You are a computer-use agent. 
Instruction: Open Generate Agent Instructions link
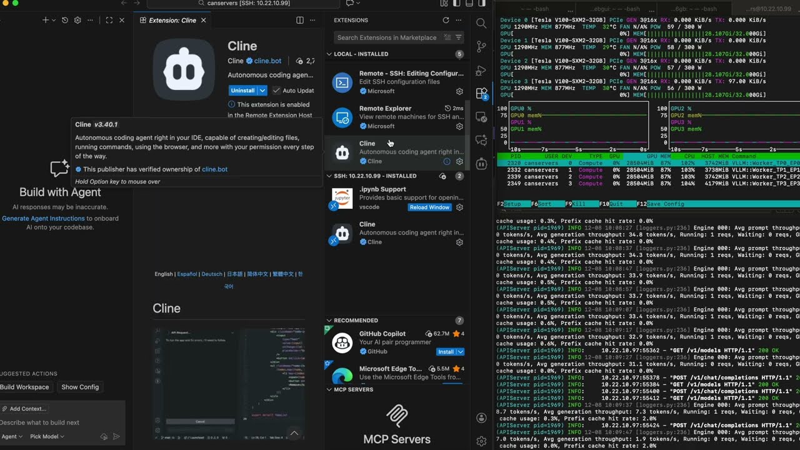tap(43, 219)
